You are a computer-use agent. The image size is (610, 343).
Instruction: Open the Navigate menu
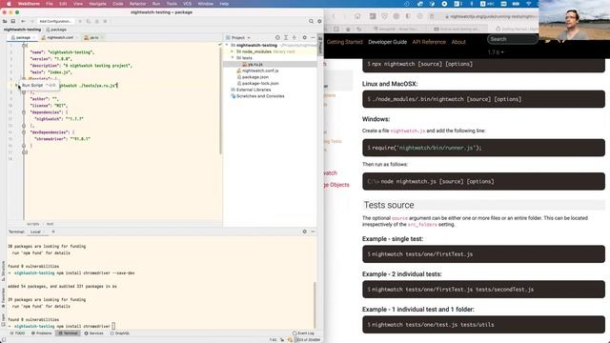point(97,4)
